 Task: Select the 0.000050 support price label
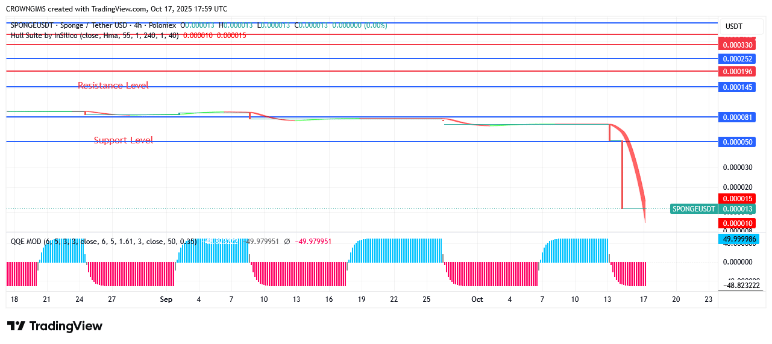tap(738, 142)
